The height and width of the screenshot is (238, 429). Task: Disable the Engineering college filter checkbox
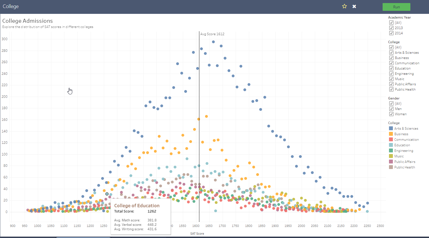pos(391,73)
